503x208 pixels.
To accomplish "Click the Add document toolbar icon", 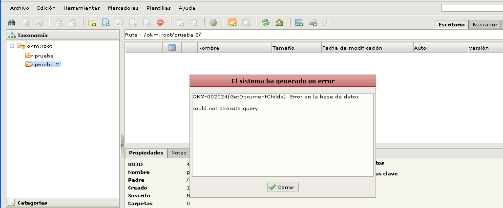I will pyautogui.click(x=106, y=23).
